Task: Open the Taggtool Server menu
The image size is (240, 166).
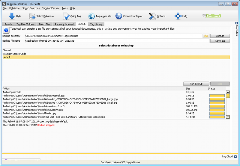Action: [51, 8]
